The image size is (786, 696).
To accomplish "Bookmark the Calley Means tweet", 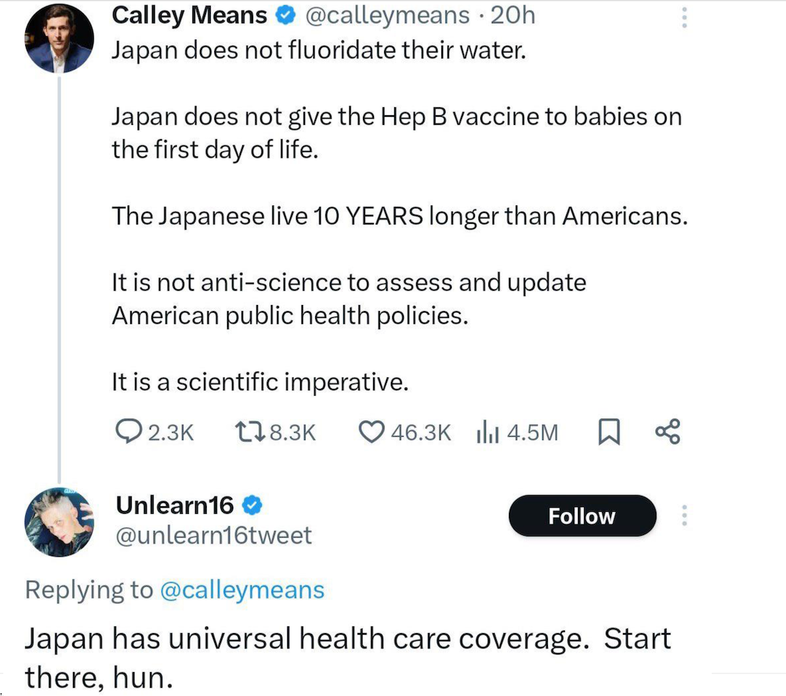I will pyautogui.click(x=607, y=432).
